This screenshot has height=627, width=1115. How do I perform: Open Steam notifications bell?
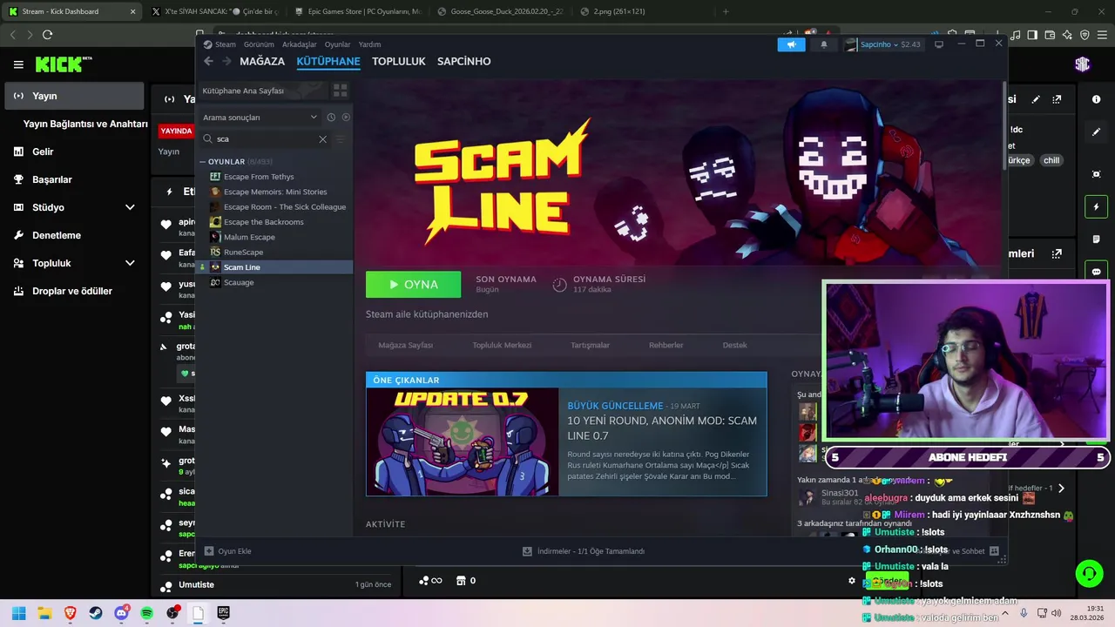click(x=824, y=44)
